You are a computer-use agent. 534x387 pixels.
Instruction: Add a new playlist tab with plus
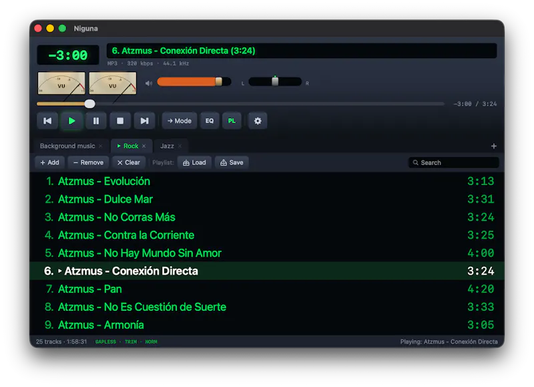tap(494, 146)
